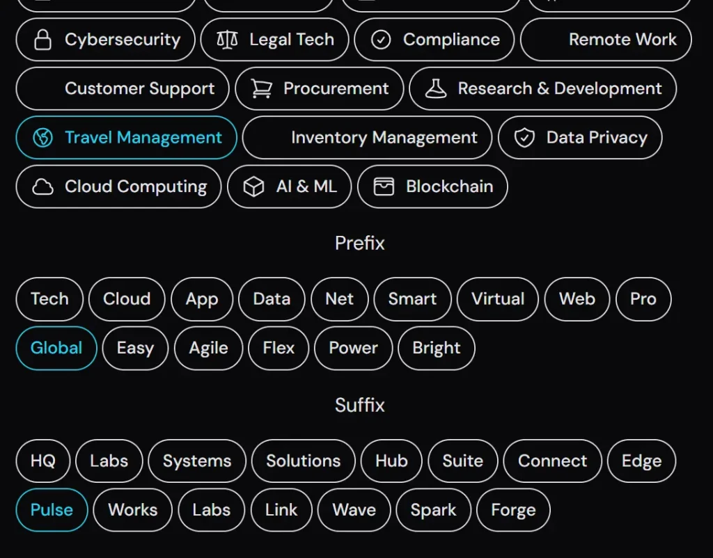
Task: Click the checkmark icon on Compliance chip
Action: pyautogui.click(x=380, y=40)
